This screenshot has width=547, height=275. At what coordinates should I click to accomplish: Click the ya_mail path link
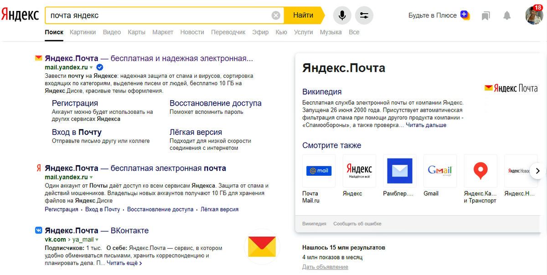(83, 239)
